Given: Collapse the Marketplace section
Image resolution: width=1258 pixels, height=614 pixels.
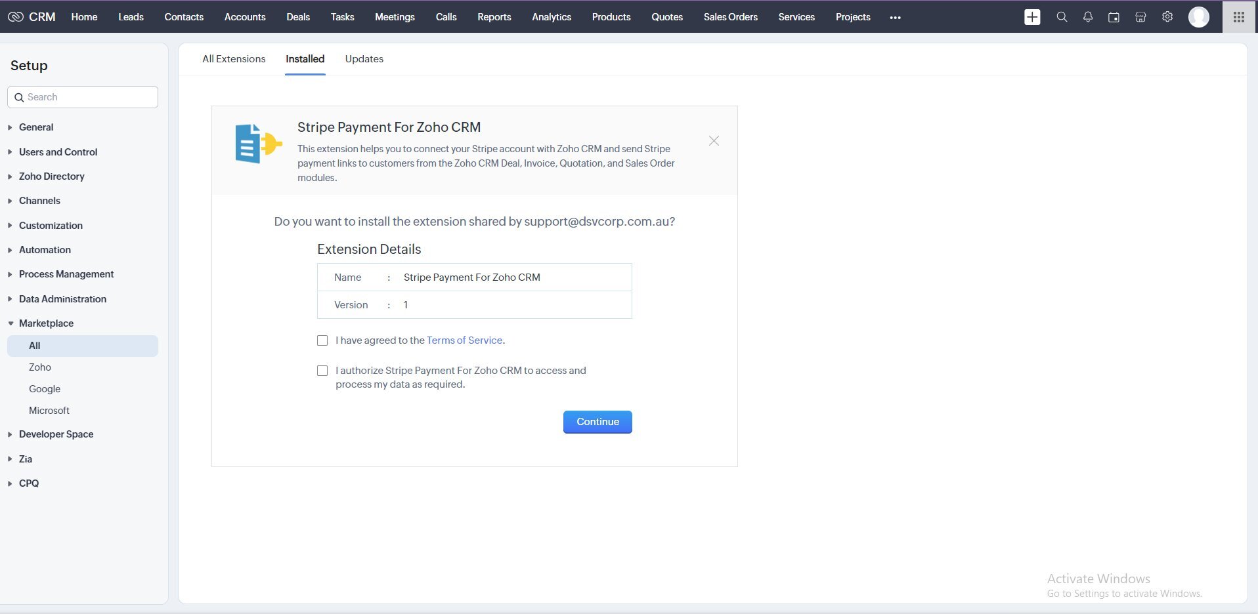Looking at the screenshot, I should (x=46, y=323).
